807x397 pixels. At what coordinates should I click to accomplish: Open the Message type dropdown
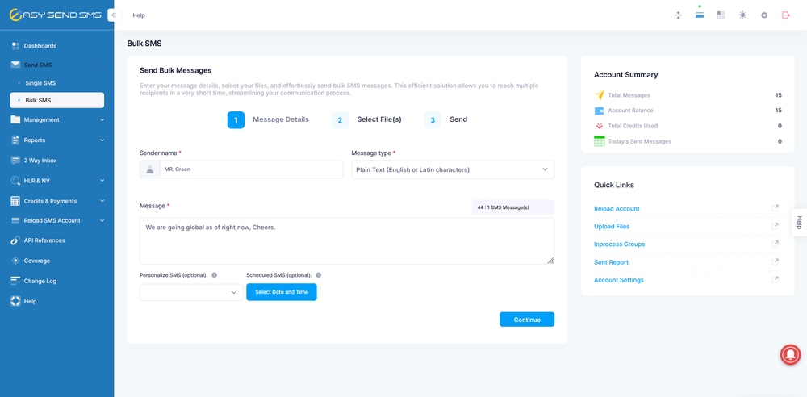pyautogui.click(x=453, y=169)
